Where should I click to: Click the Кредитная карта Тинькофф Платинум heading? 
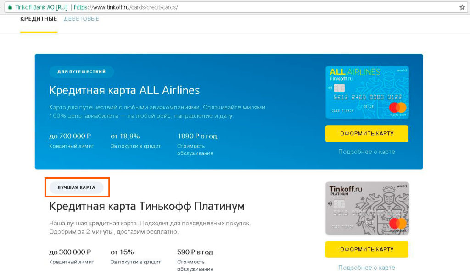[147, 206]
